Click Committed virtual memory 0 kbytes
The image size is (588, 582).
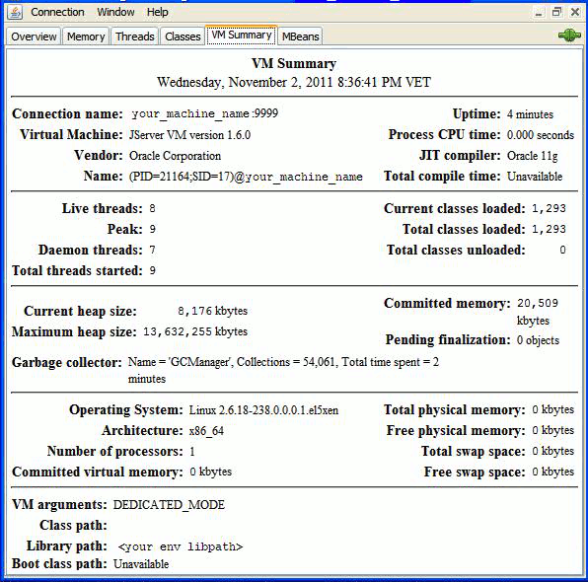[210, 472]
